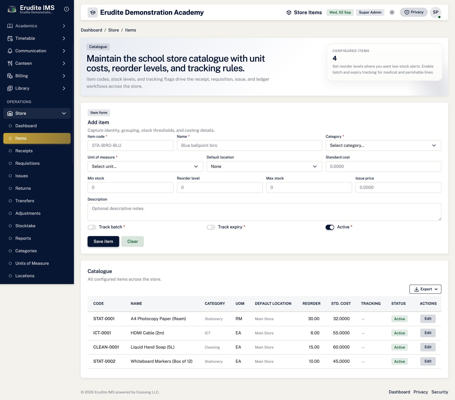Viewport: 455px width, 400px height.
Task: Click the Privacy shield icon
Action: (407, 12)
